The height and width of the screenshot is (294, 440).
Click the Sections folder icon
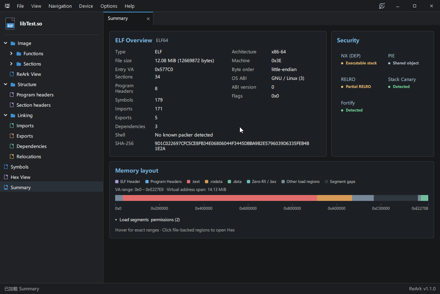tap(19, 64)
